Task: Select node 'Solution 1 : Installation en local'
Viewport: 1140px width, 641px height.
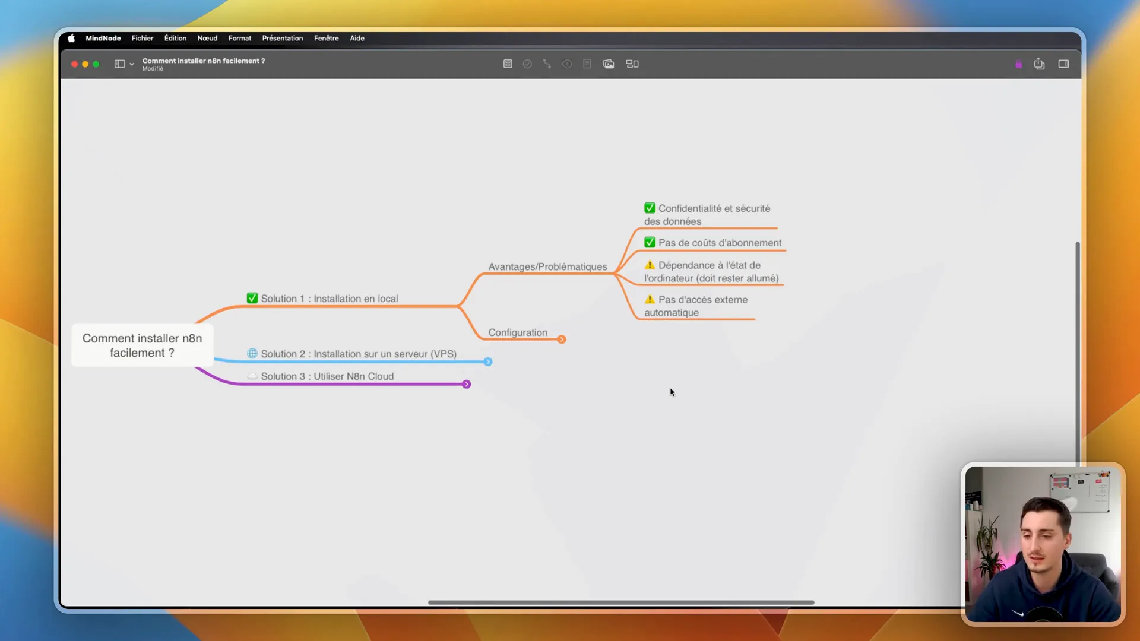Action: 330,299
